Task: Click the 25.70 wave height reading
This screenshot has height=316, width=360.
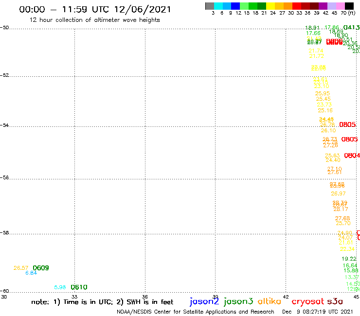Action: (x=343, y=223)
